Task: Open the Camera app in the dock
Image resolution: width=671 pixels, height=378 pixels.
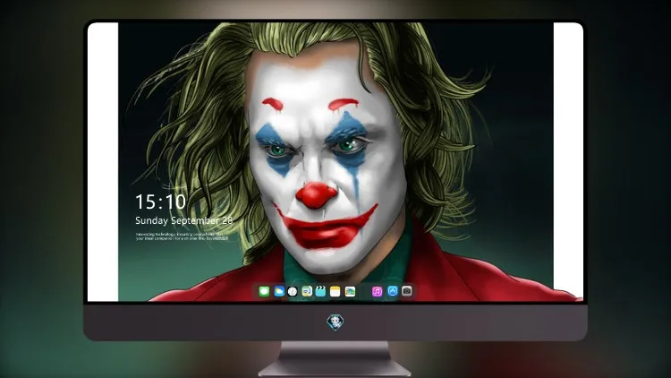Action: point(407,291)
